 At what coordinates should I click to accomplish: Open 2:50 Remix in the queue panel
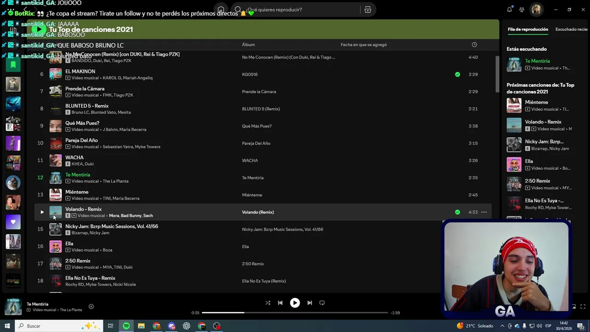537,181
